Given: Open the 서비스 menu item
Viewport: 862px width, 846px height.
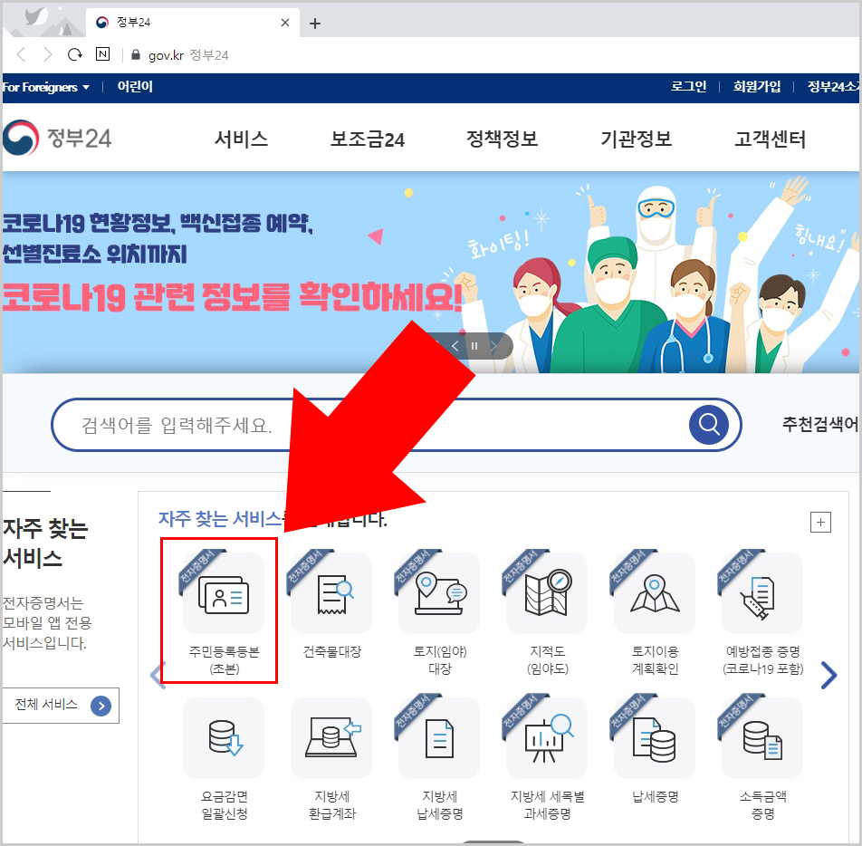Looking at the screenshot, I should tap(239, 138).
